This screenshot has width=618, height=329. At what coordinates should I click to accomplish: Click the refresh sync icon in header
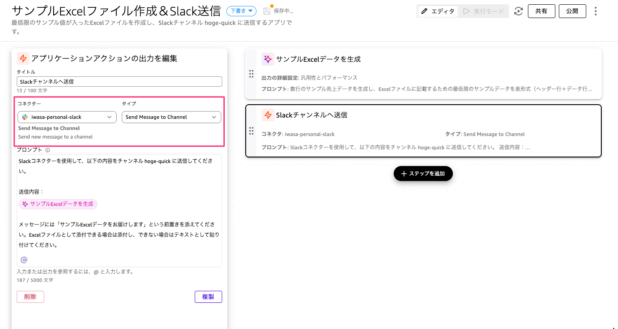[519, 11]
